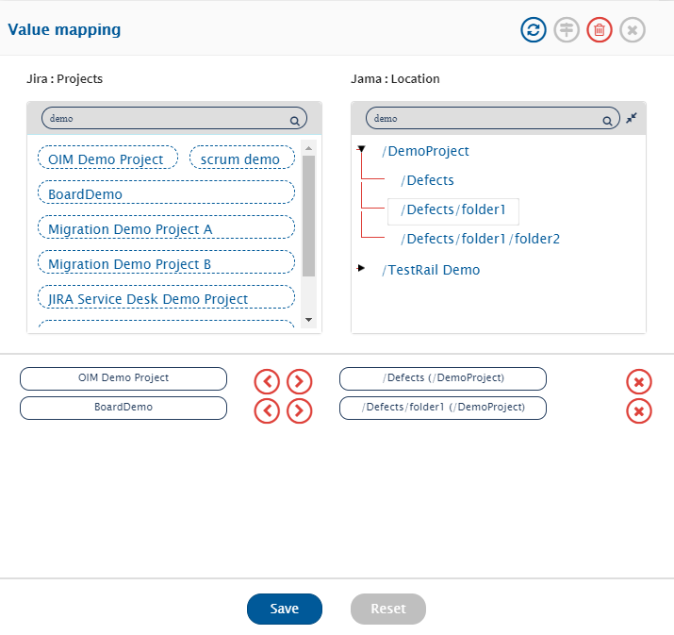The height and width of the screenshot is (635, 674).
Task: Click the red trash delete icon
Action: tap(599, 30)
